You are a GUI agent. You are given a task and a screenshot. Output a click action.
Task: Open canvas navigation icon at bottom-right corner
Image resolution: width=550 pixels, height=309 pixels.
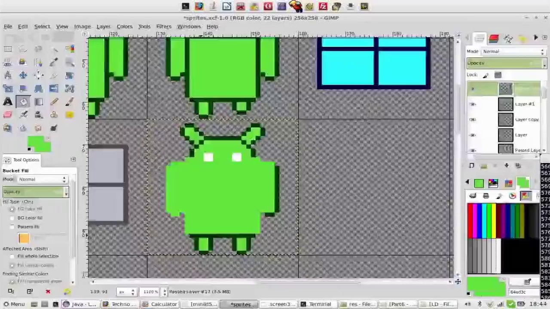pos(457,282)
